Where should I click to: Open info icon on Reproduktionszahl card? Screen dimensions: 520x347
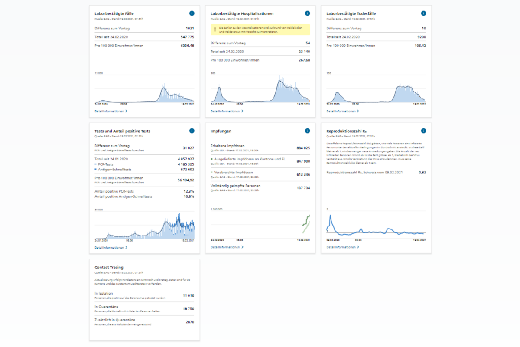tap(423, 131)
